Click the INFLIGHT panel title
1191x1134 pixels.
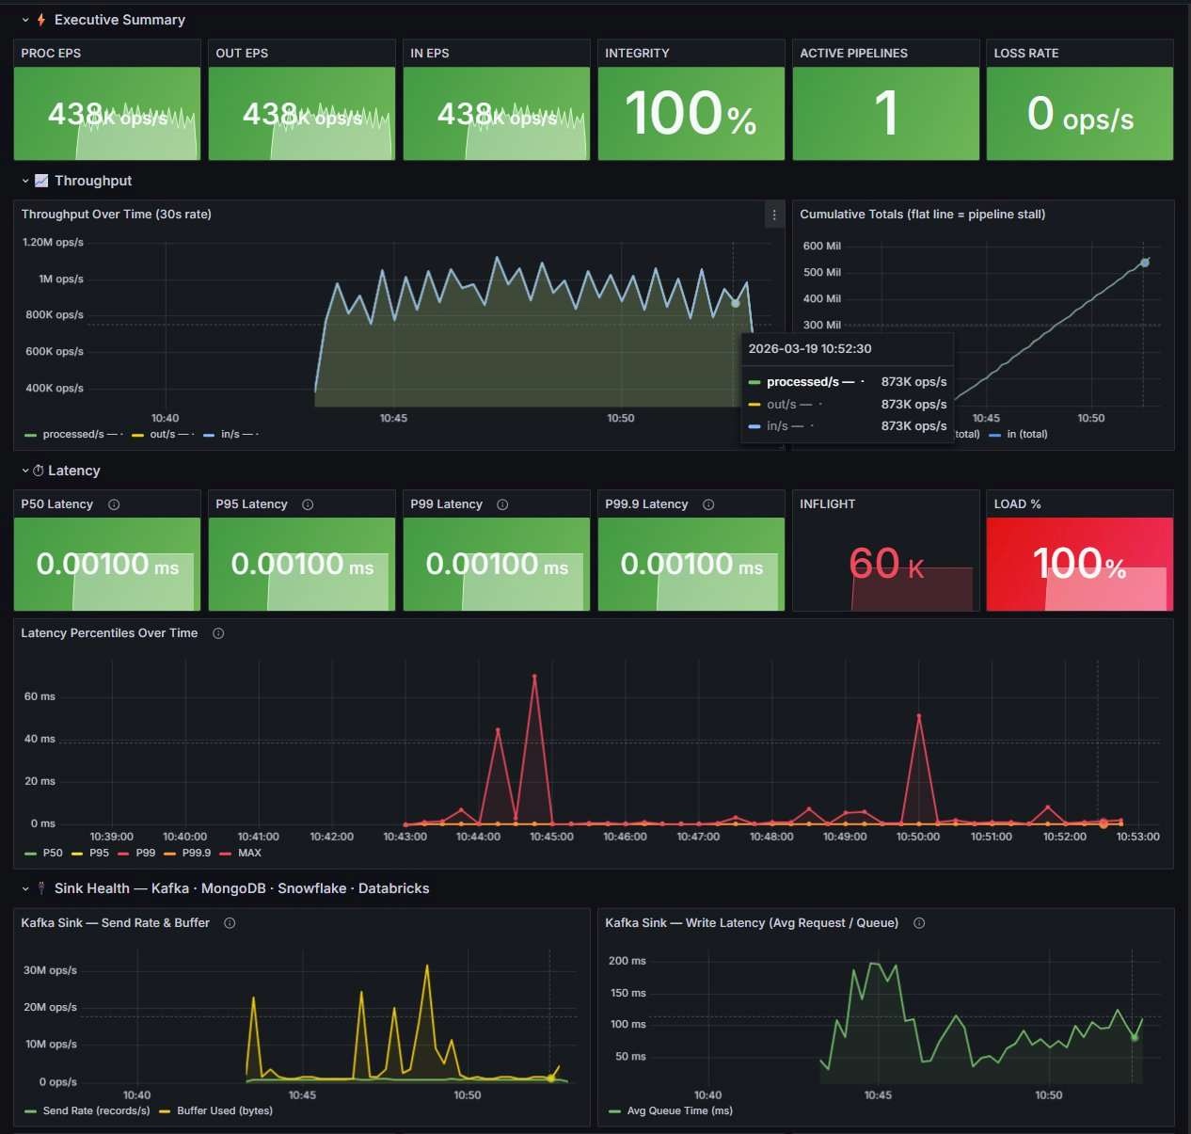(827, 504)
